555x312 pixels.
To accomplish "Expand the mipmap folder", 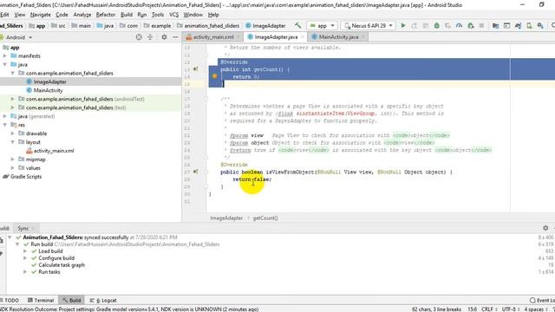I will (13, 159).
